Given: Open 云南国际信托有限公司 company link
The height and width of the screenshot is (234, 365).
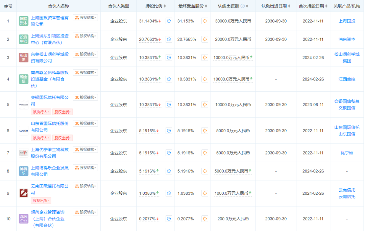Looking at the screenshot, I should 50,189.
